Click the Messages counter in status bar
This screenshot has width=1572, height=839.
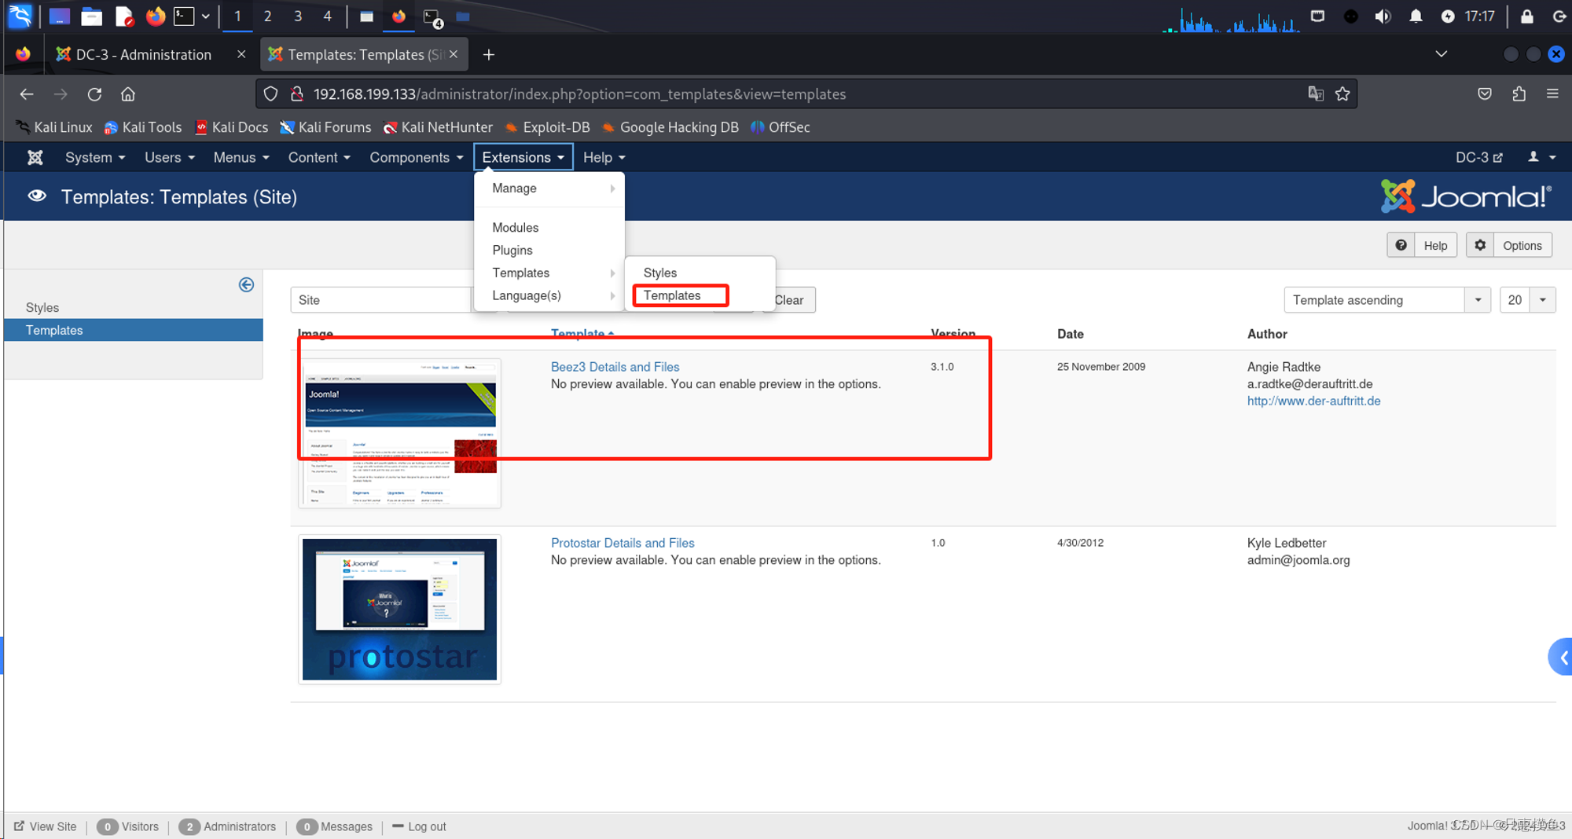point(334,826)
